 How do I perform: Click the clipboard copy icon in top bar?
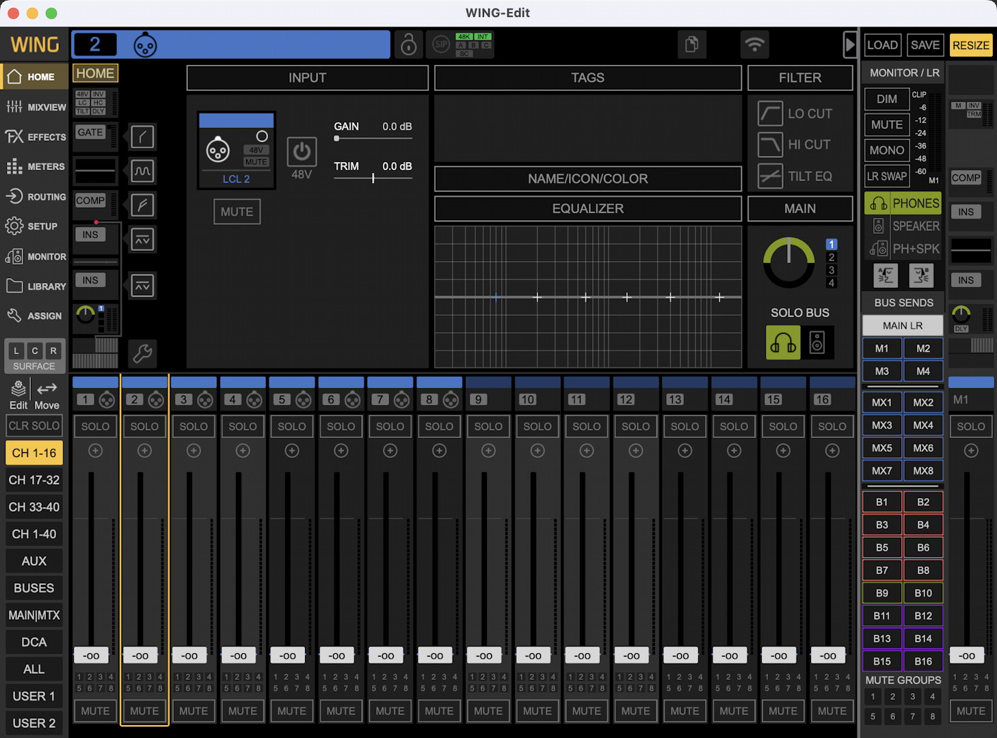coord(691,45)
